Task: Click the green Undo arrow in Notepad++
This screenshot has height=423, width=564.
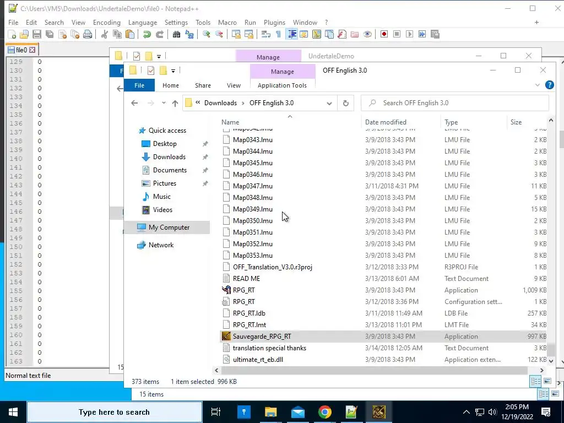Action: [147, 34]
